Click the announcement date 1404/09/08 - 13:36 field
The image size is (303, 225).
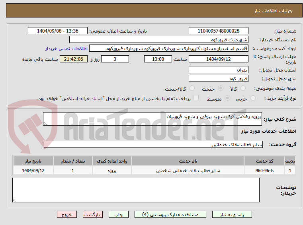click(58, 31)
